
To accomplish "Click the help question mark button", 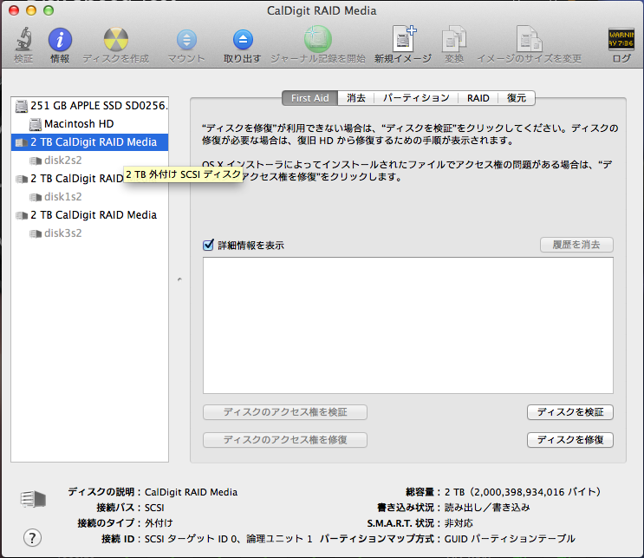I will (x=32, y=538).
